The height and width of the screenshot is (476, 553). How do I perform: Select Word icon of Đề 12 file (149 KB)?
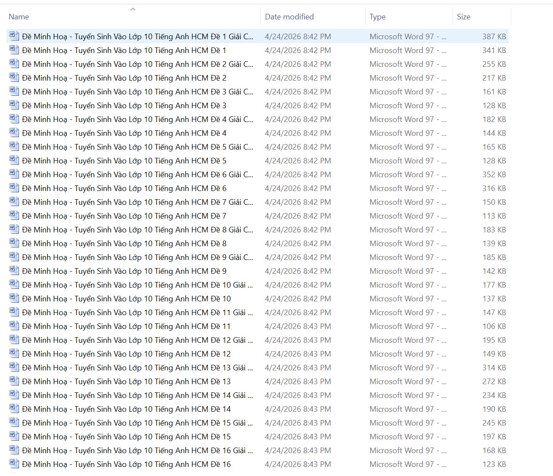pyautogui.click(x=14, y=354)
